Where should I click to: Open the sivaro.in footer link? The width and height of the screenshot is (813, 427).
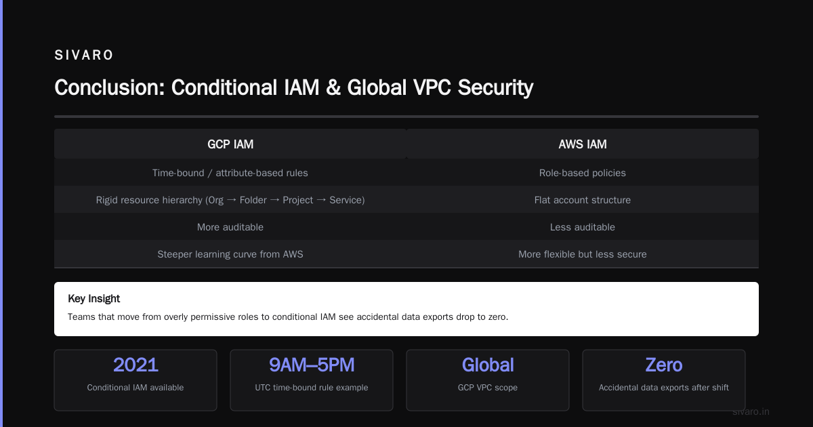[751, 411]
